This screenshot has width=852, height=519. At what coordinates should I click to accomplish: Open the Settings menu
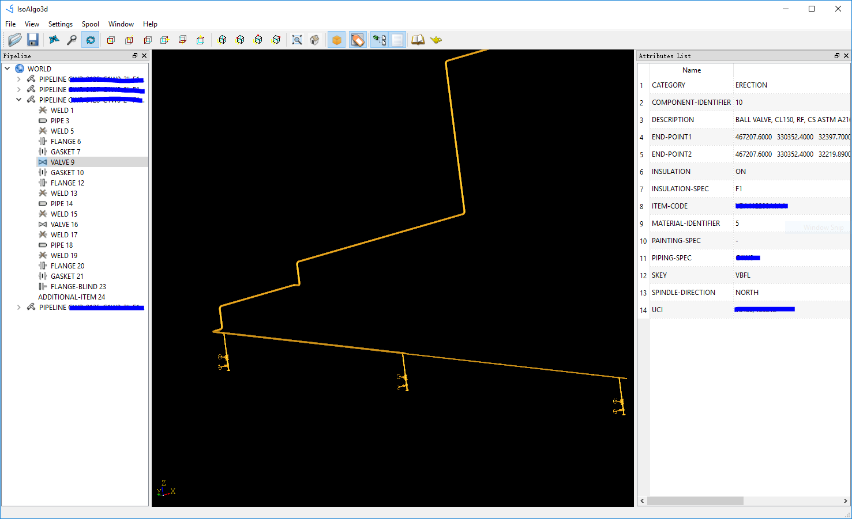(x=60, y=24)
